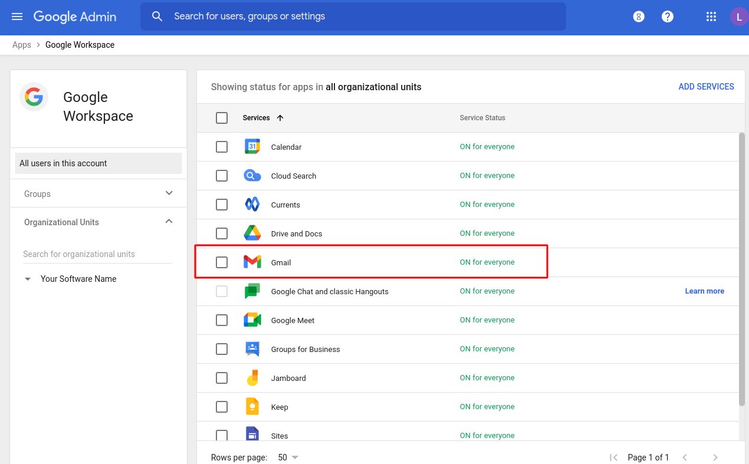Screen dimensions: 749x464
Task: Click the Groups for Business icon
Action: tap(252, 349)
